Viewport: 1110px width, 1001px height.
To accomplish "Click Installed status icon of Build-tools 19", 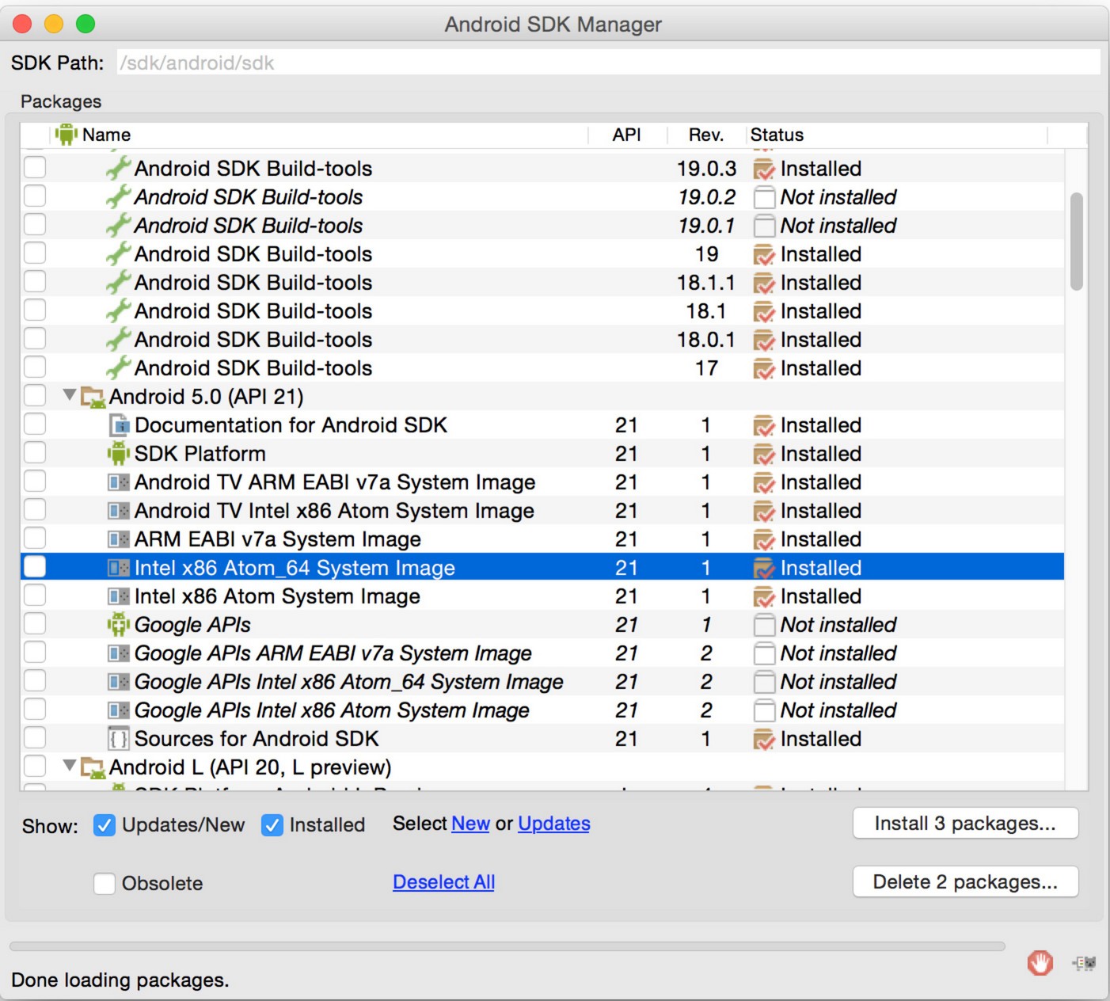I will [x=764, y=254].
